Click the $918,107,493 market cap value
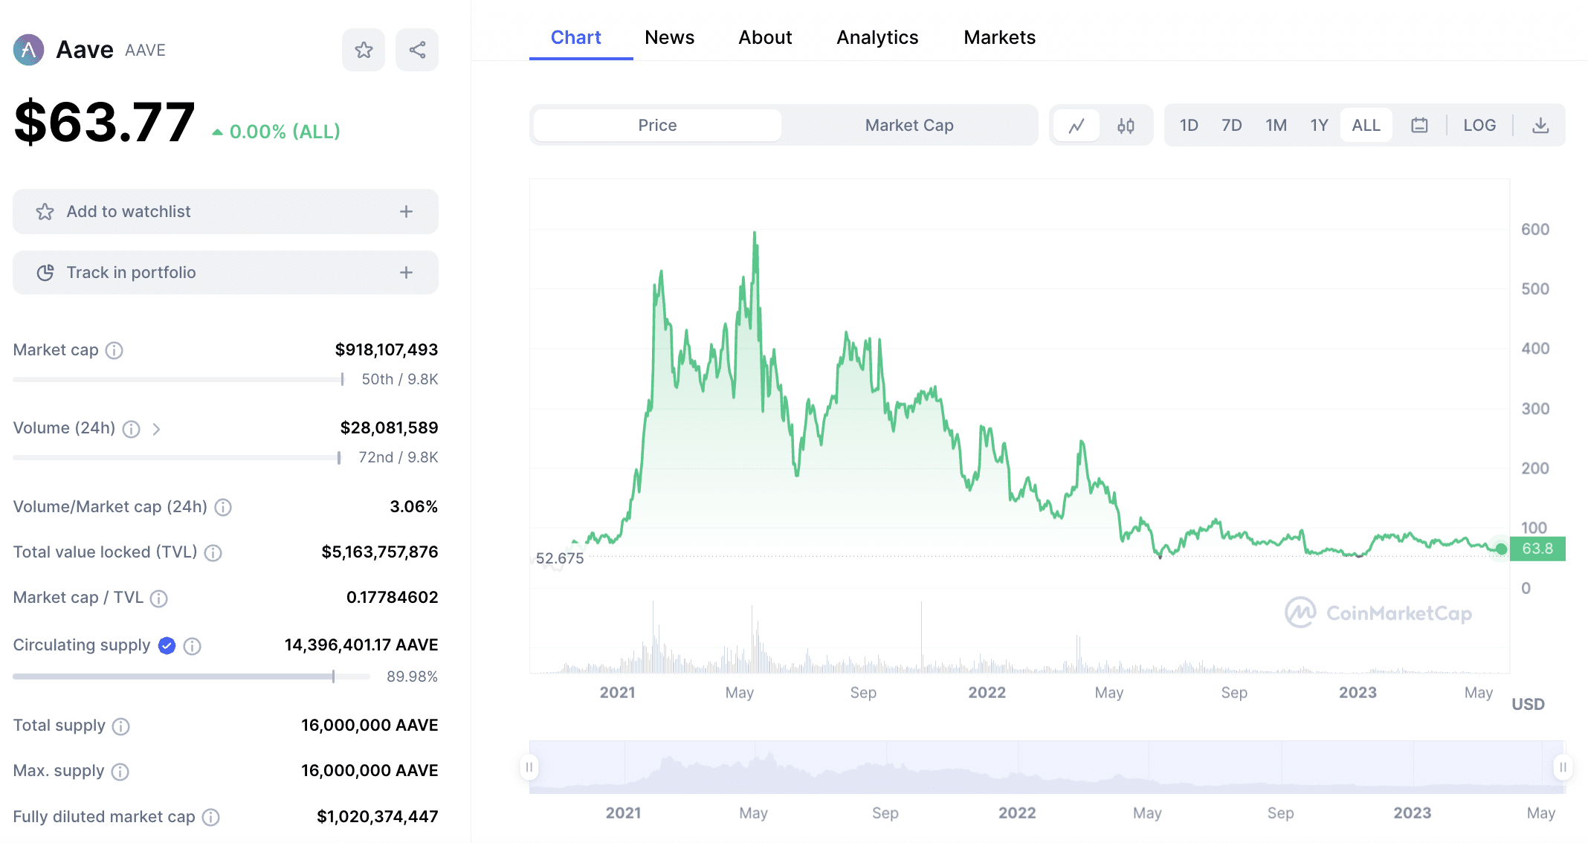The width and height of the screenshot is (1588, 843). click(387, 350)
